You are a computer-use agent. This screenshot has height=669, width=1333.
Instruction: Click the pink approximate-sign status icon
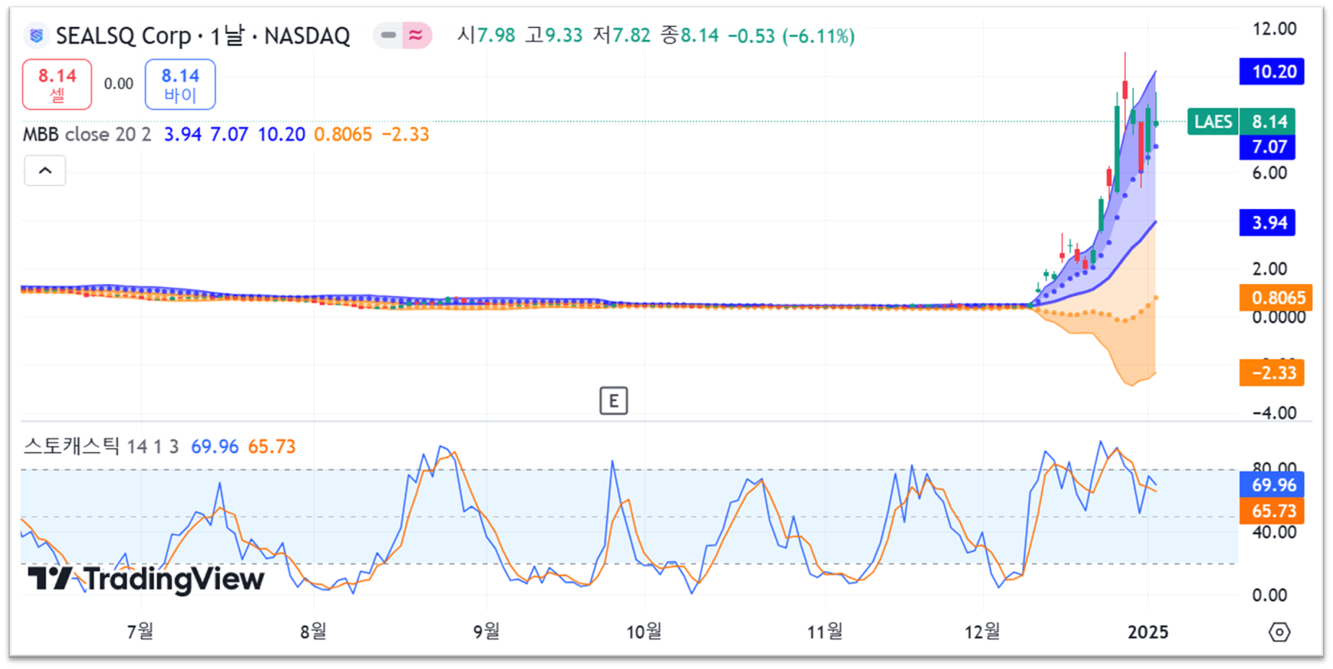point(416,35)
